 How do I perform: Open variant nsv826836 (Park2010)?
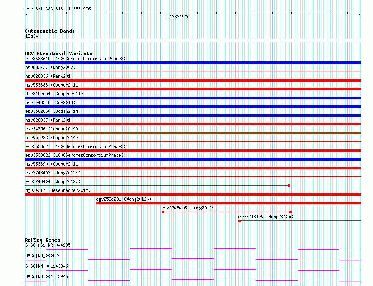coord(50,76)
